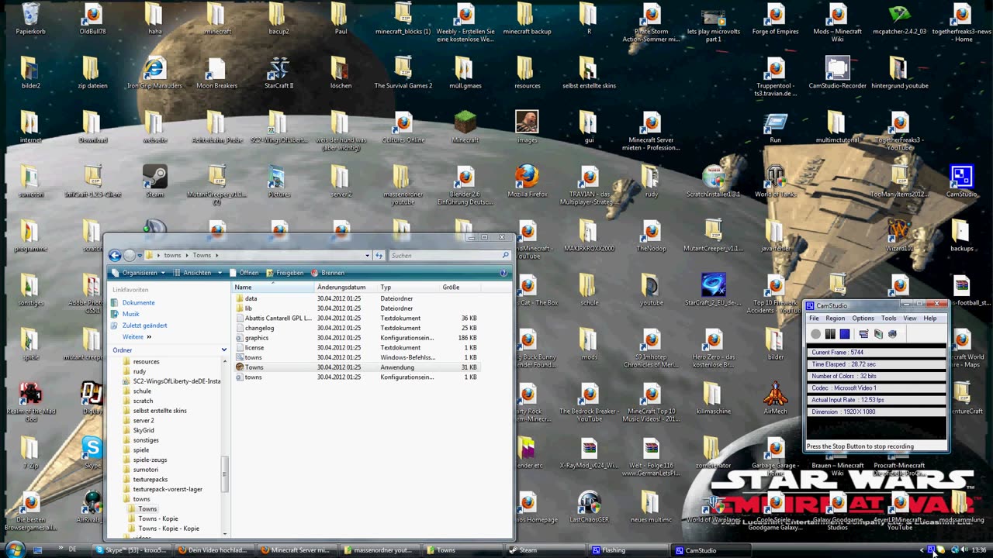Screen dimensions: 993x558
Task: Open Region menu in CamStudio
Action: 836,319
